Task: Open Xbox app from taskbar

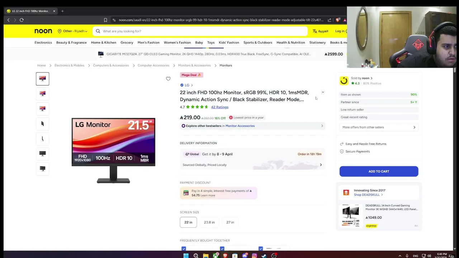Action: 215,255
